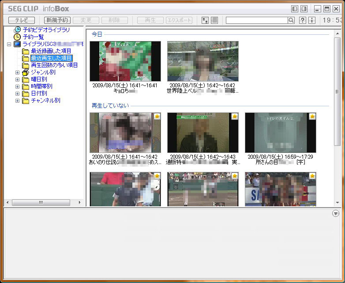Select 曜日別 folder item
Viewport: 345px width, 283px height.
[x=39, y=79]
